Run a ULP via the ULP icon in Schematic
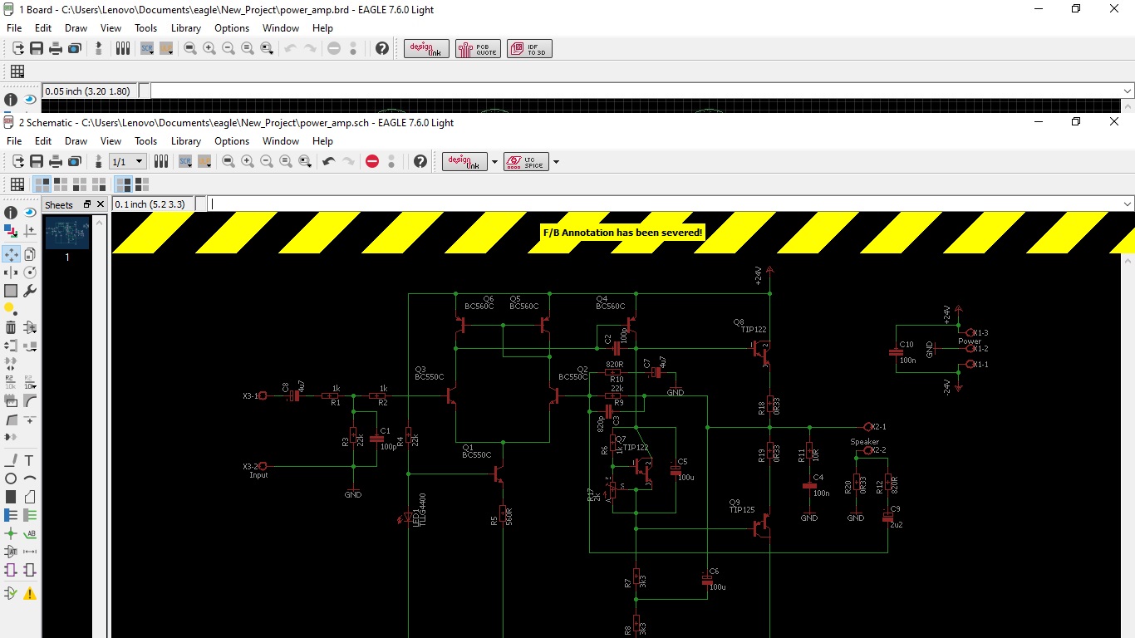The image size is (1135, 638). [205, 161]
